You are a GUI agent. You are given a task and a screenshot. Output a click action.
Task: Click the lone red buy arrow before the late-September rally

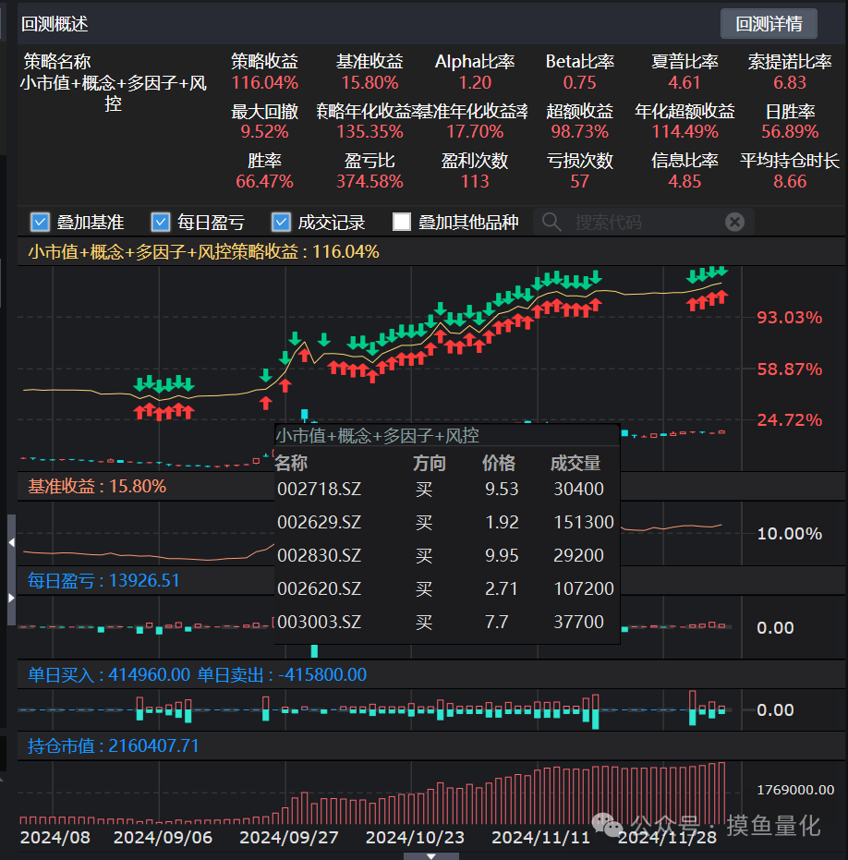266,403
